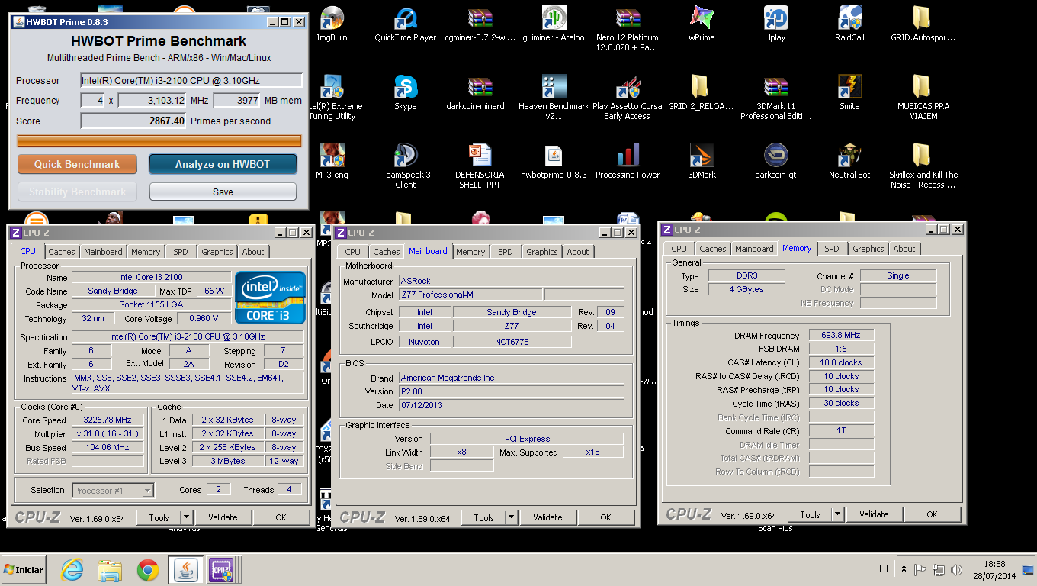The image size is (1037, 586).
Task: Click the taskbar clock showing 18:58
Action: (994, 564)
